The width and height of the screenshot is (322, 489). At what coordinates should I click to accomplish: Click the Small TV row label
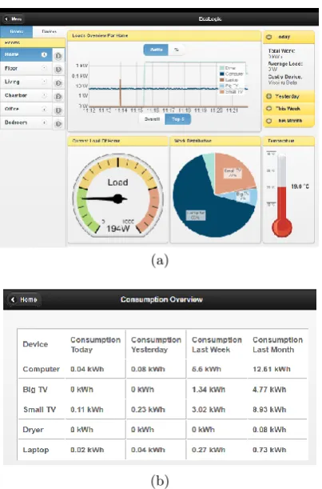pos(39,410)
